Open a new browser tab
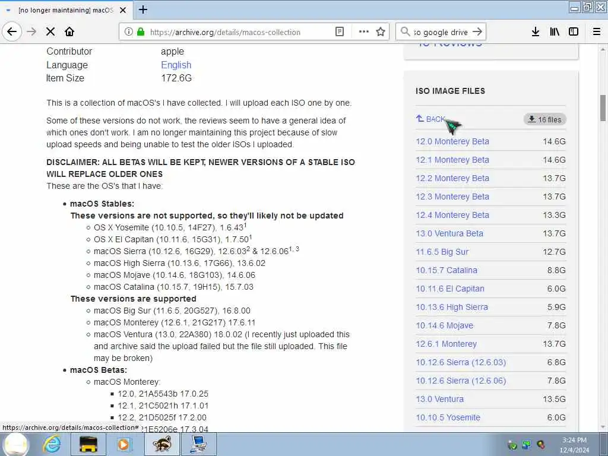This screenshot has height=456, width=608. [x=142, y=9]
